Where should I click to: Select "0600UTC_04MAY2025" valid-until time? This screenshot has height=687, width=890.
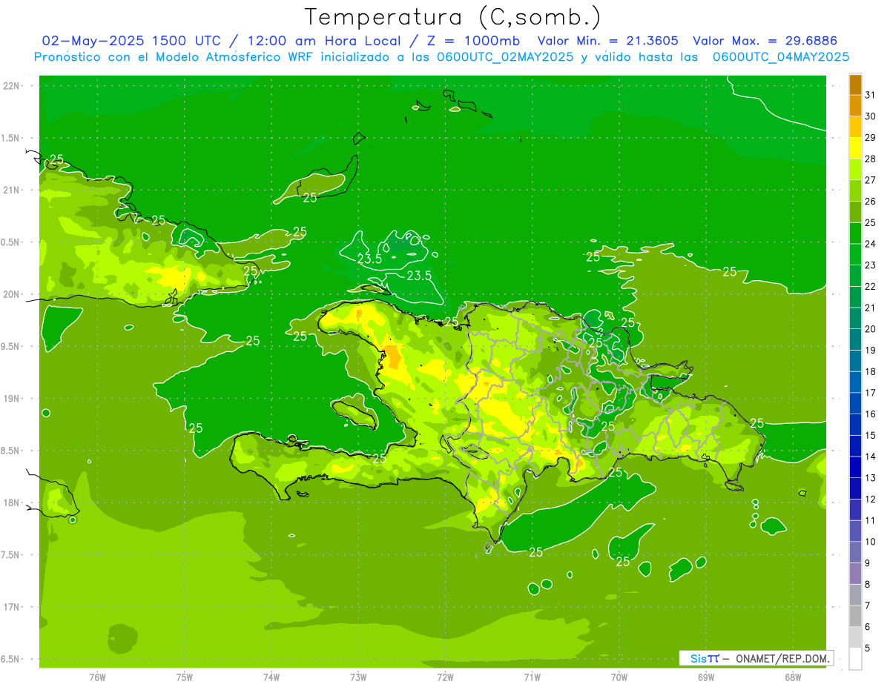pos(781,56)
